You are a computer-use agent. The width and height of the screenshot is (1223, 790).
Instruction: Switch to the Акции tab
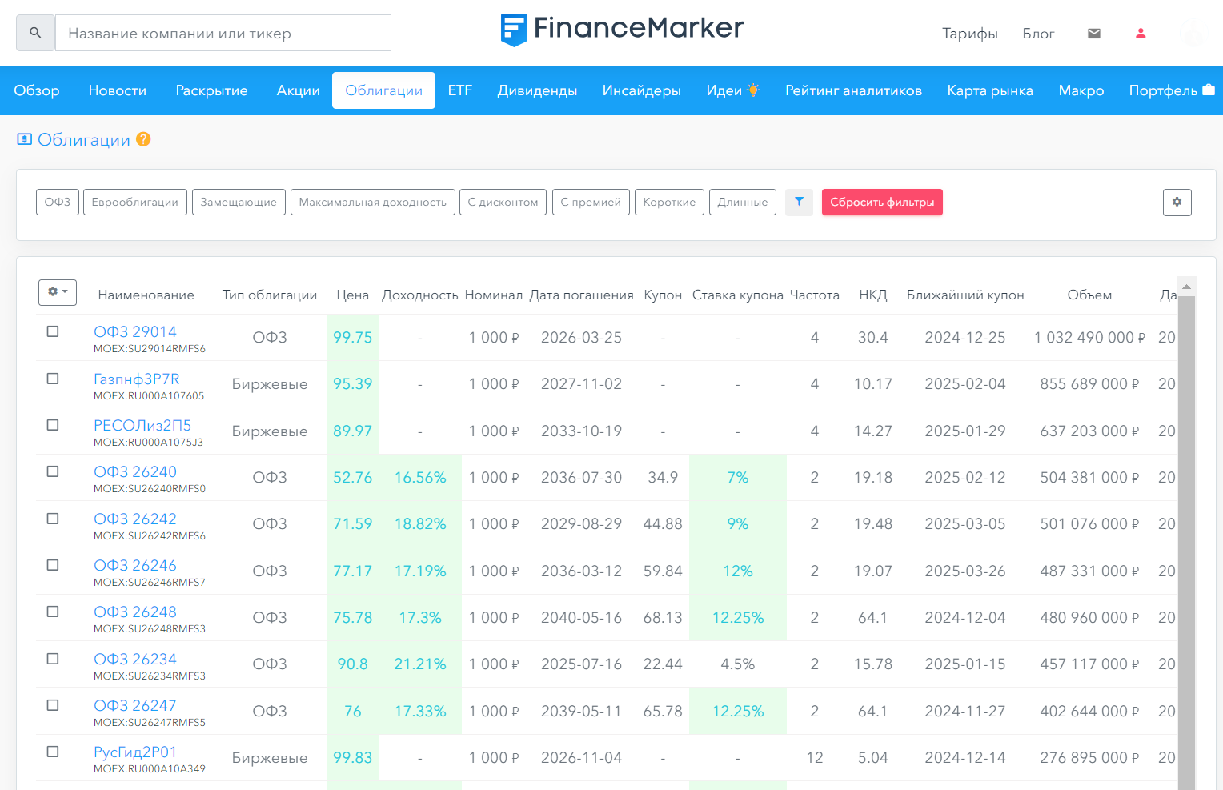click(298, 90)
